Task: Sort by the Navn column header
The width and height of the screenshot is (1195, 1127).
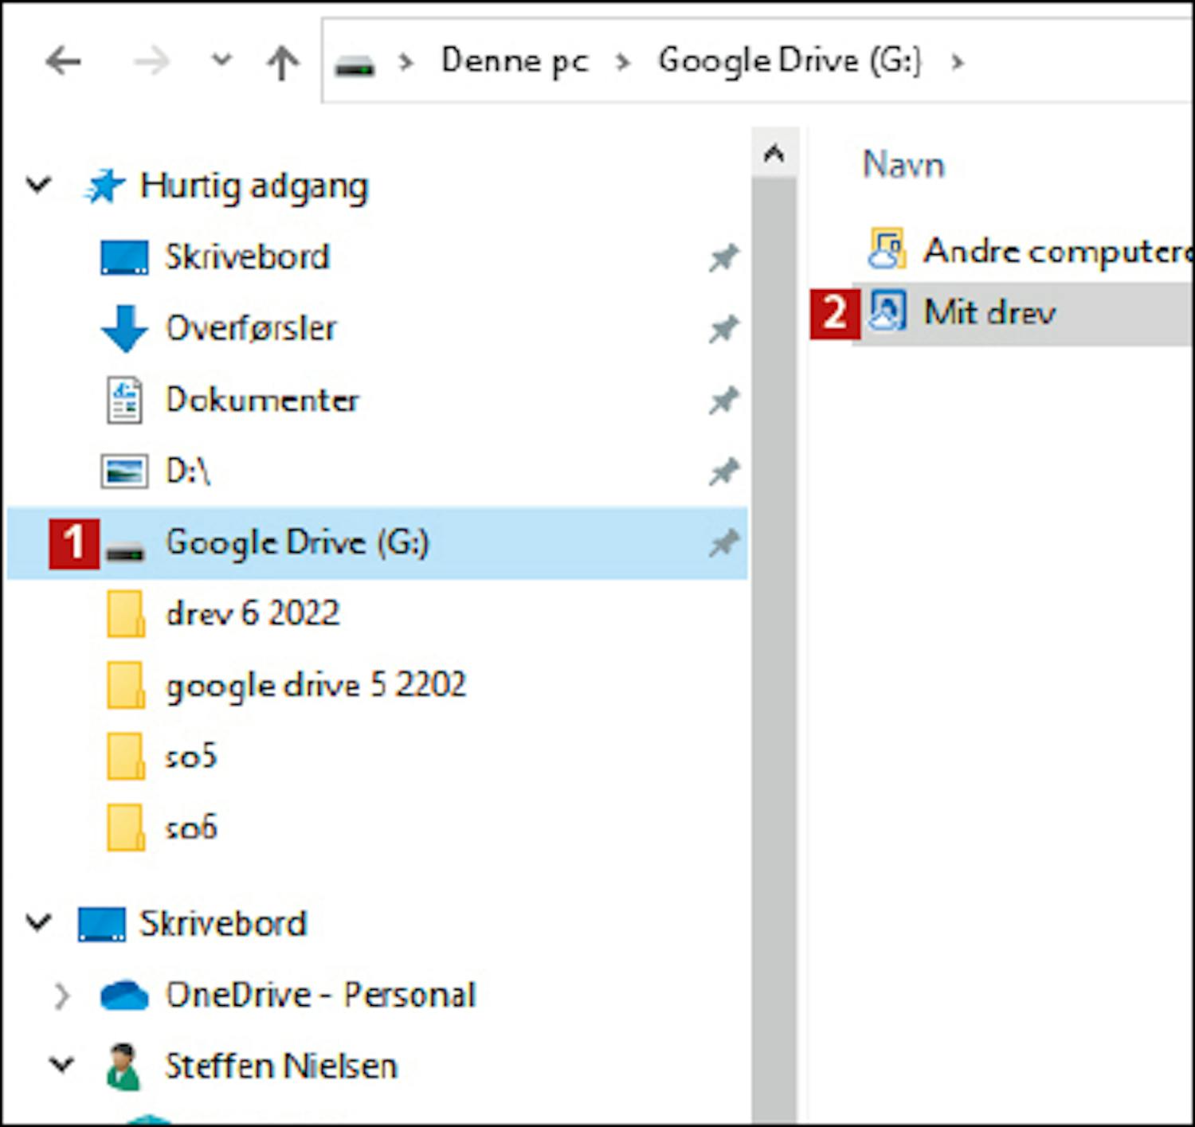Action: tap(903, 165)
